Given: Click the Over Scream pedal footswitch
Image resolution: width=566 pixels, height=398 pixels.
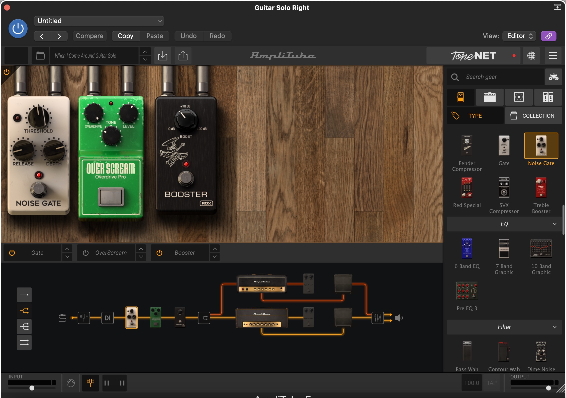Looking at the screenshot, I should pyautogui.click(x=111, y=197).
